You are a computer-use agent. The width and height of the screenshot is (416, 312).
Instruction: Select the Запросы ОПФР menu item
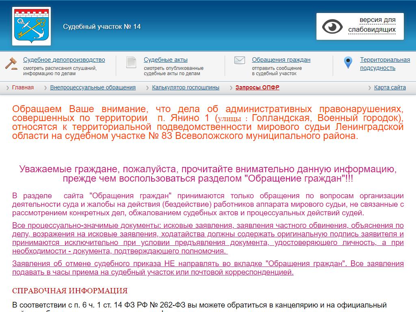click(257, 87)
